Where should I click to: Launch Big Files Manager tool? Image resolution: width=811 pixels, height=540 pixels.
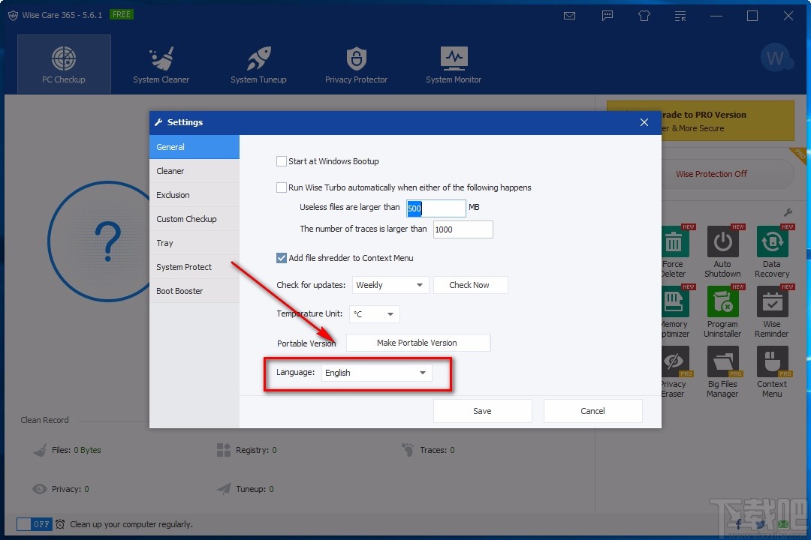point(722,372)
